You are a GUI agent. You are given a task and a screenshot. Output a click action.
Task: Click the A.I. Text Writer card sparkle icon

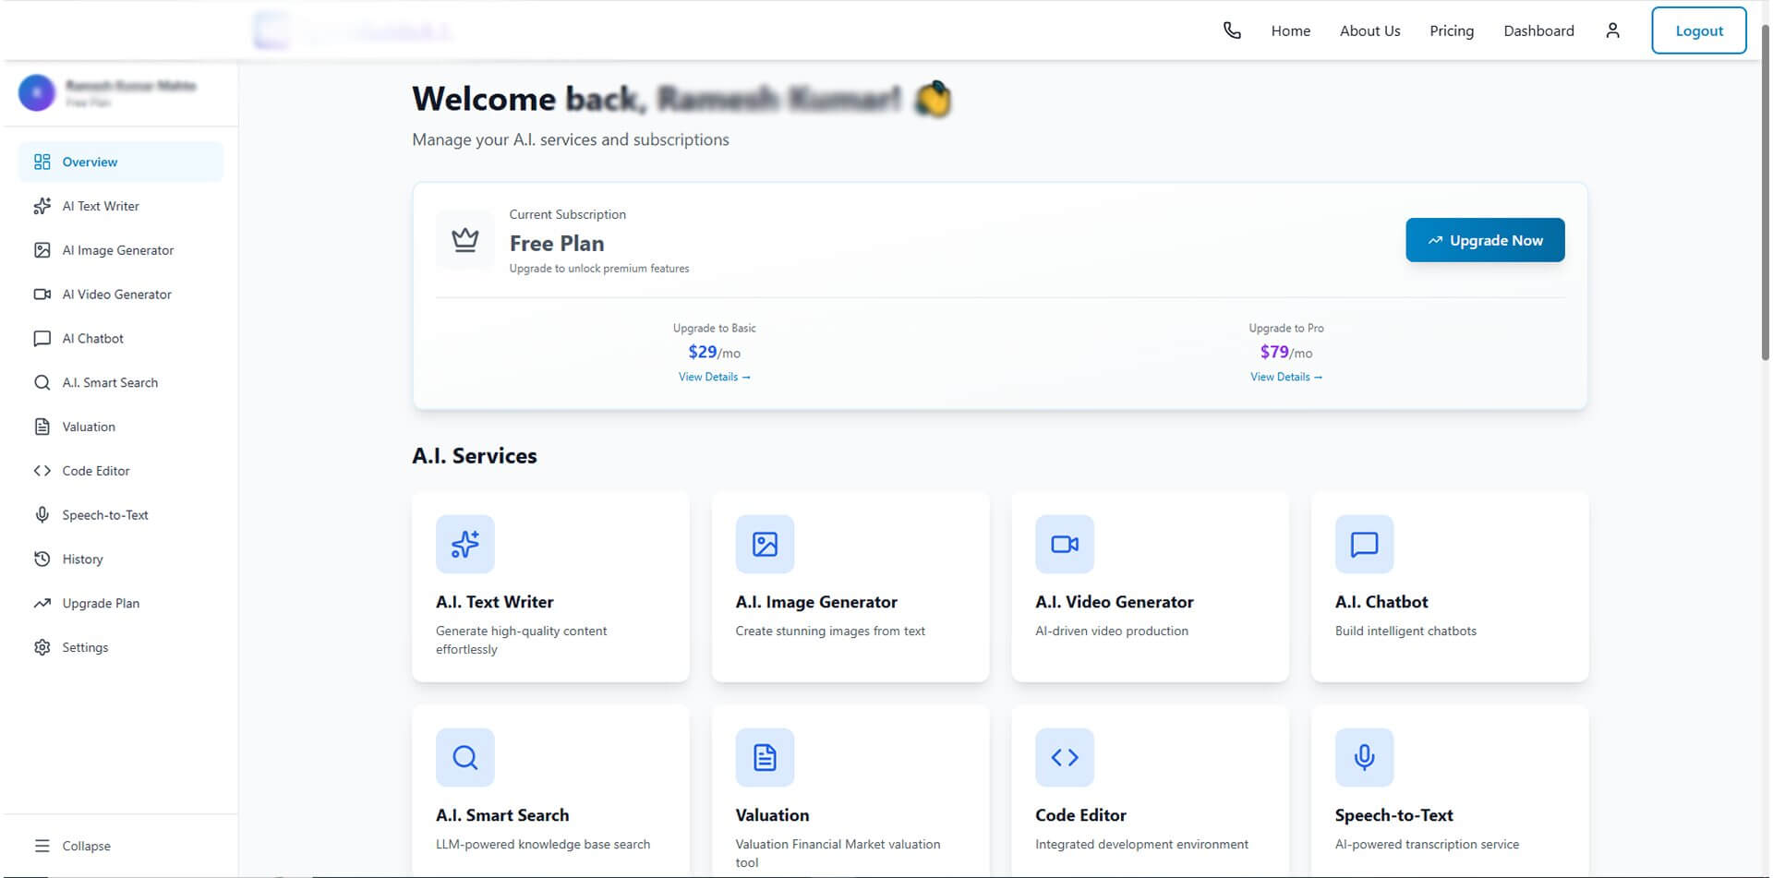click(465, 544)
